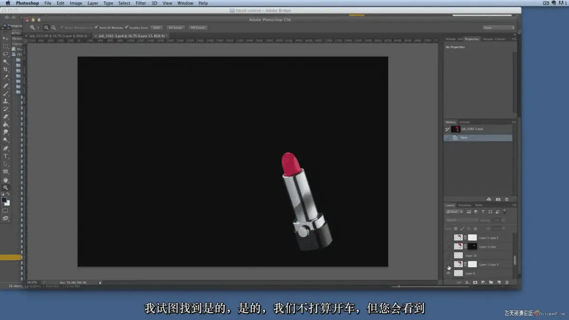Select the Move tool
This screenshot has width=569, height=320.
click(6, 39)
